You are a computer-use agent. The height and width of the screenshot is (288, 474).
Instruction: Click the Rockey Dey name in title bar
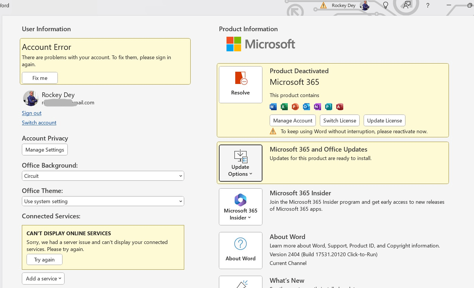344,5
